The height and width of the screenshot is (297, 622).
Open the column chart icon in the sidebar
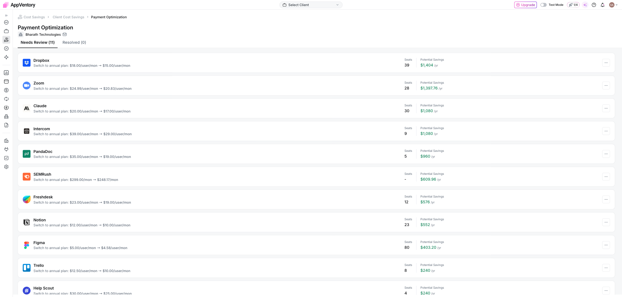point(6,140)
